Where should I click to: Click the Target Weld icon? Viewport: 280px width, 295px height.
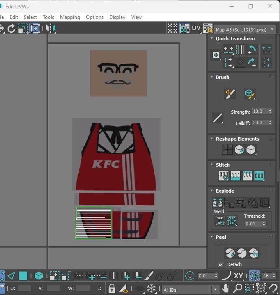tap(220, 220)
